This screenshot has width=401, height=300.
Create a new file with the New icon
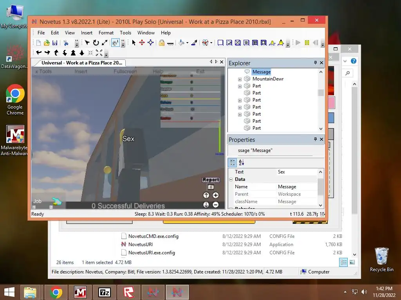(38, 43)
